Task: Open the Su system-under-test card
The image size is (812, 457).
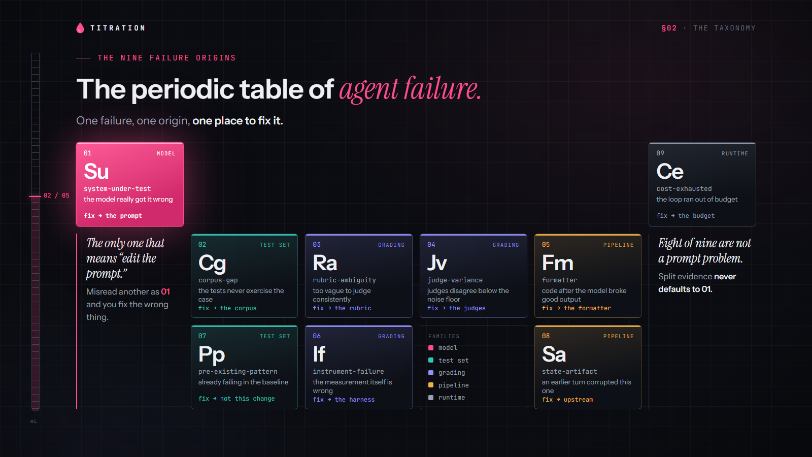Action: pyautogui.click(x=130, y=184)
